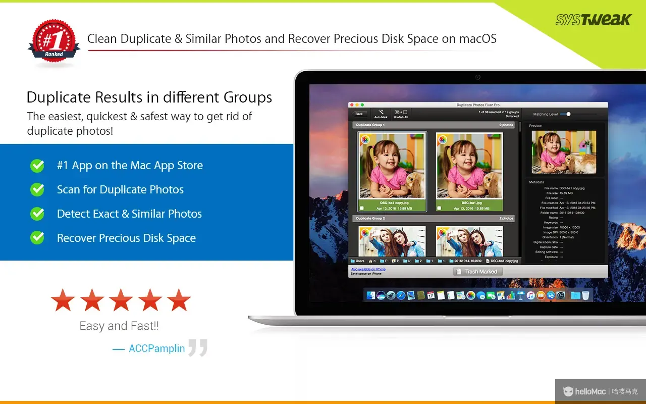Open Maps app in the Dock
This screenshot has width=646, height=404.
461,295
